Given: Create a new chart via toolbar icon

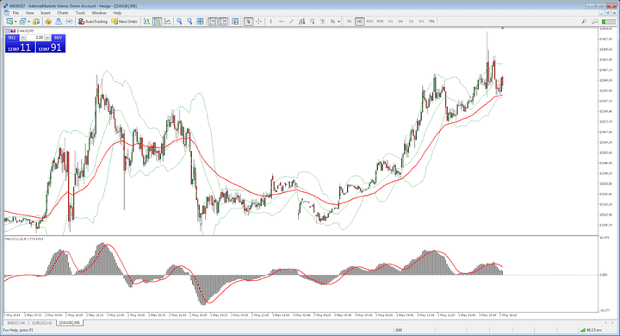Looking at the screenshot, I should 9,22.
